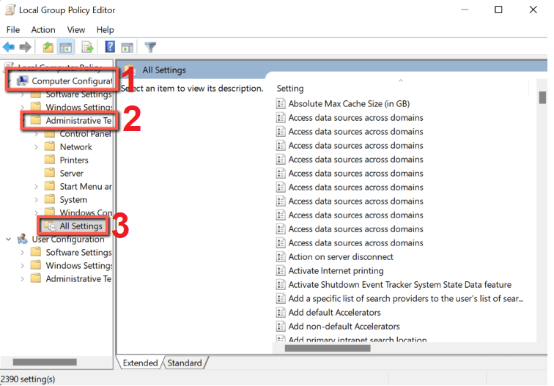Open the View menu
554x386 pixels.
tap(75, 30)
